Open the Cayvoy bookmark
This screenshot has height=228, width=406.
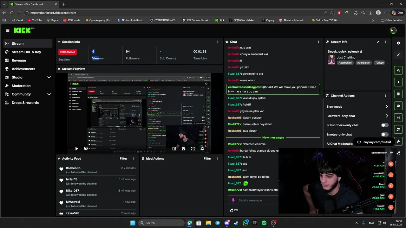pyautogui.click(x=268, y=20)
